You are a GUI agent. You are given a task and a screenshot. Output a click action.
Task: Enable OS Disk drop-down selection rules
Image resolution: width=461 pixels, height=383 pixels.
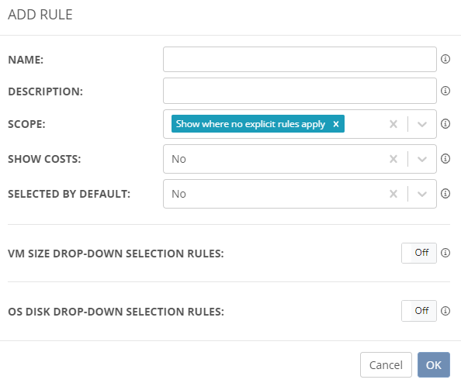(419, 311)
